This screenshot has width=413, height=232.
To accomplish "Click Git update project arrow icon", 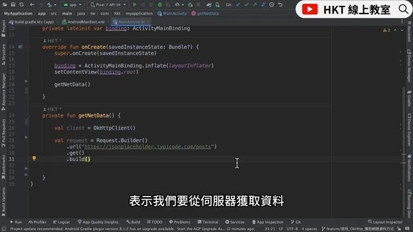I will [x=238, y=5].
